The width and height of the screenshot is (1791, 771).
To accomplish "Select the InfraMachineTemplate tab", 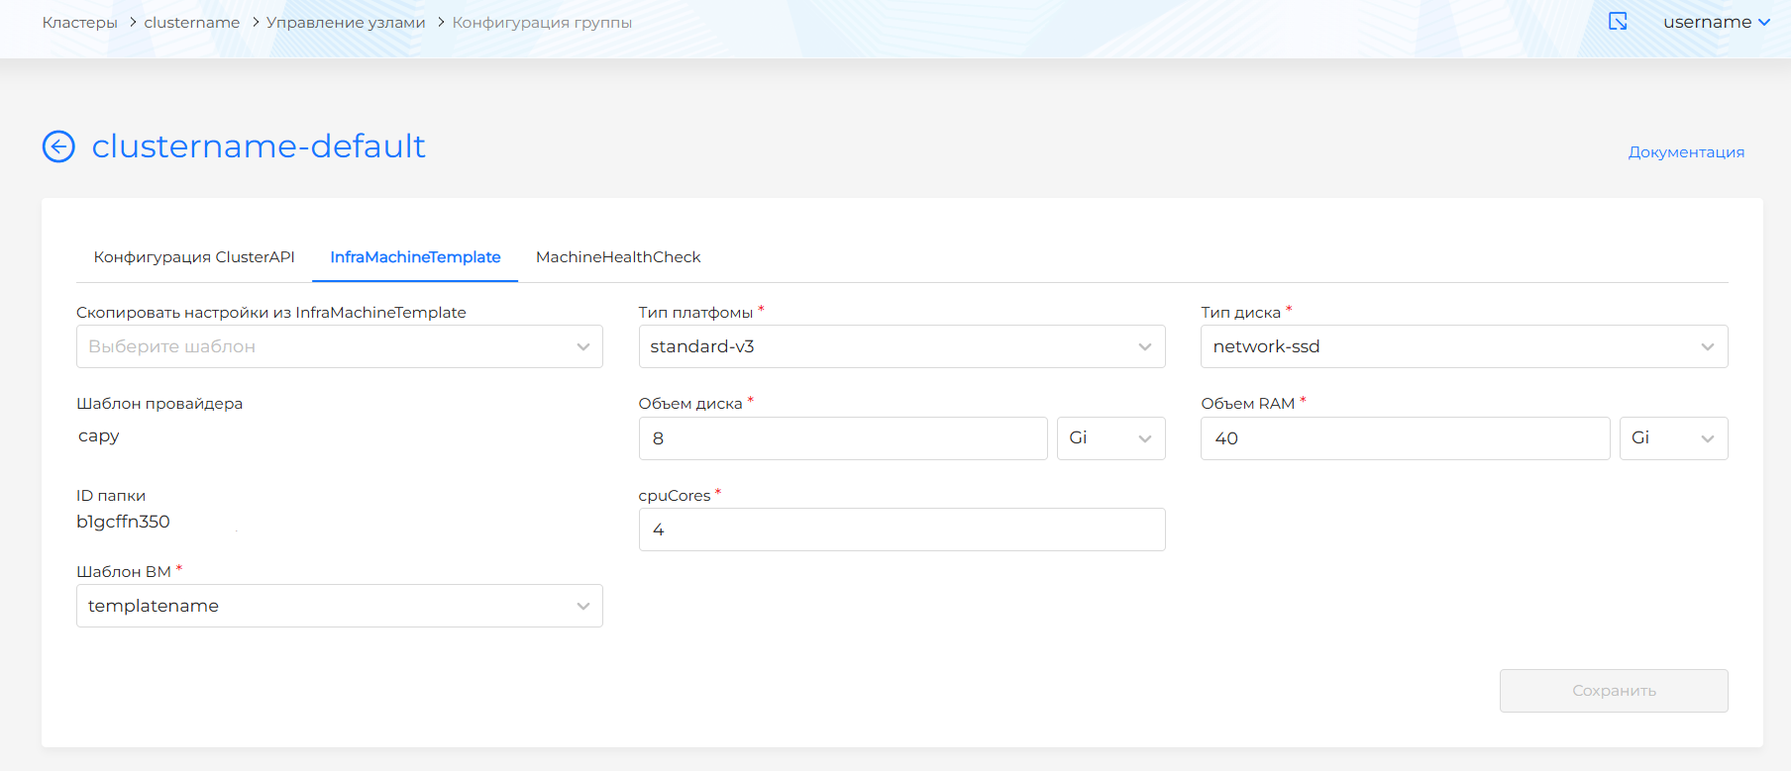I will [415, 257].
